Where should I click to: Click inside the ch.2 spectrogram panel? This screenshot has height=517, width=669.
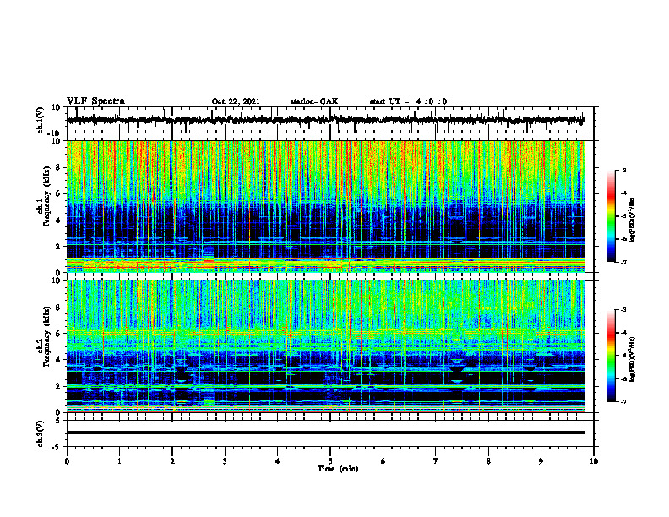coord(325,346)
